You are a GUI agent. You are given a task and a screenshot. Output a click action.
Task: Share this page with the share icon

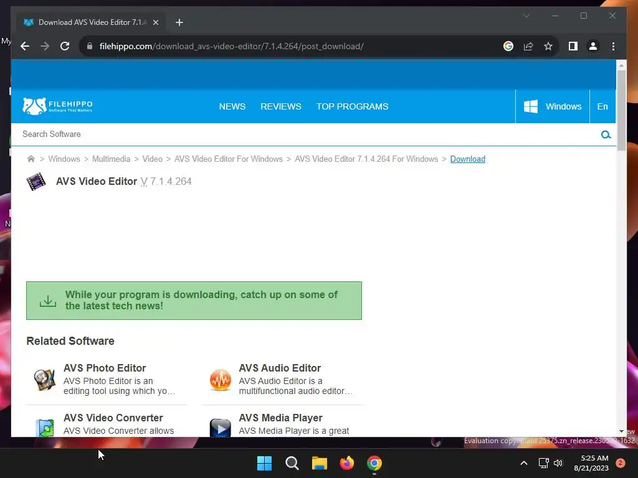pyautogui.click(x=528, y=46)
